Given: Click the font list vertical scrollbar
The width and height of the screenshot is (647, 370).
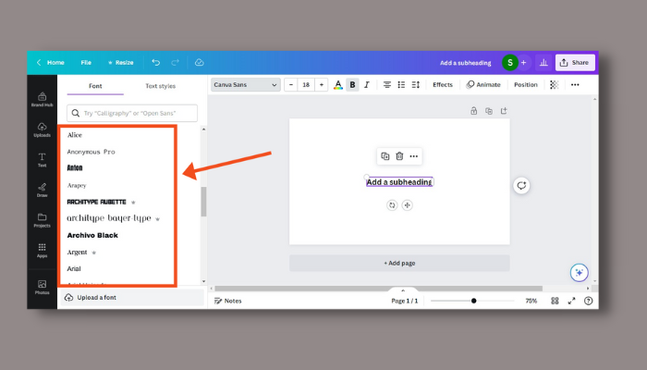Looking at the screenshot, I should tap(203, 202).
